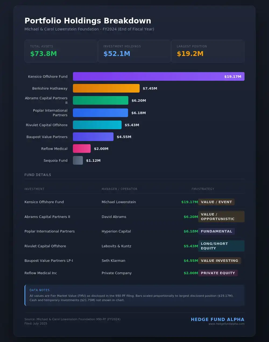
Task: Click the Total Assets $73.8M card
Action: click(61, 51)
